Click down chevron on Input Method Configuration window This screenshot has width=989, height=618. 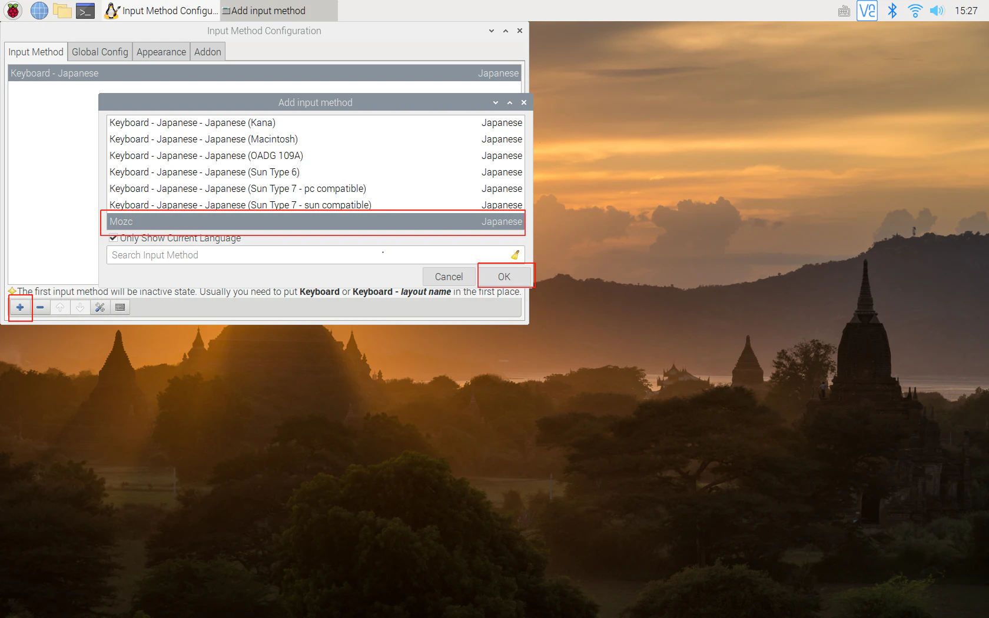(492, 31)
